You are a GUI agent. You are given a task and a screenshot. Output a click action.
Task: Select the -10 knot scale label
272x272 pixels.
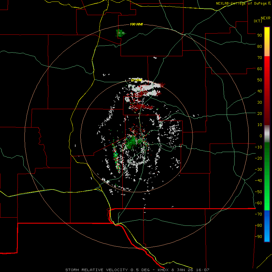258,147
